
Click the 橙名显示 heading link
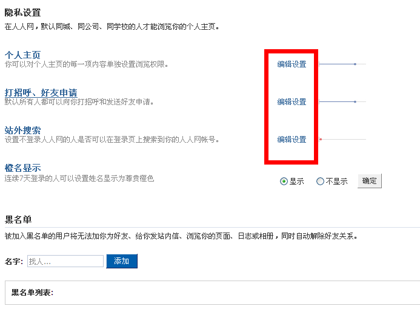click(x=22, y=168)
